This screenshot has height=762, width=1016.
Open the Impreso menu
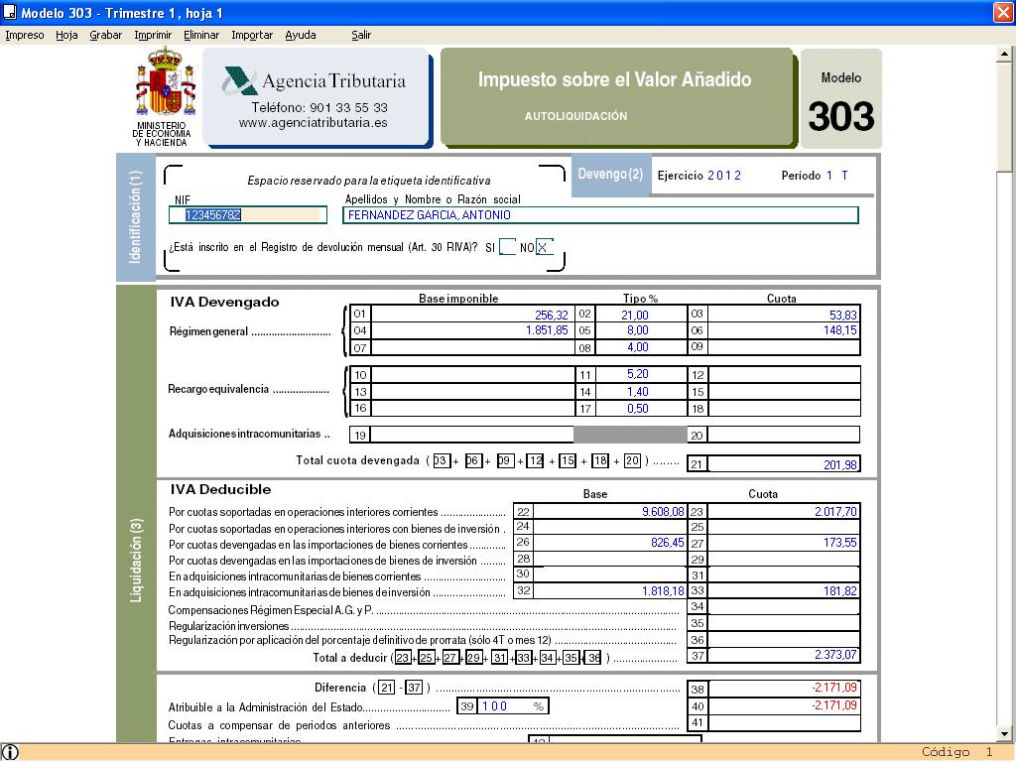click(x=25, y=35)
